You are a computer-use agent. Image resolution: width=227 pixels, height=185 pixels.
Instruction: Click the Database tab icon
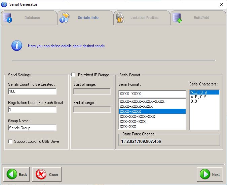click(x=7, y=18)
